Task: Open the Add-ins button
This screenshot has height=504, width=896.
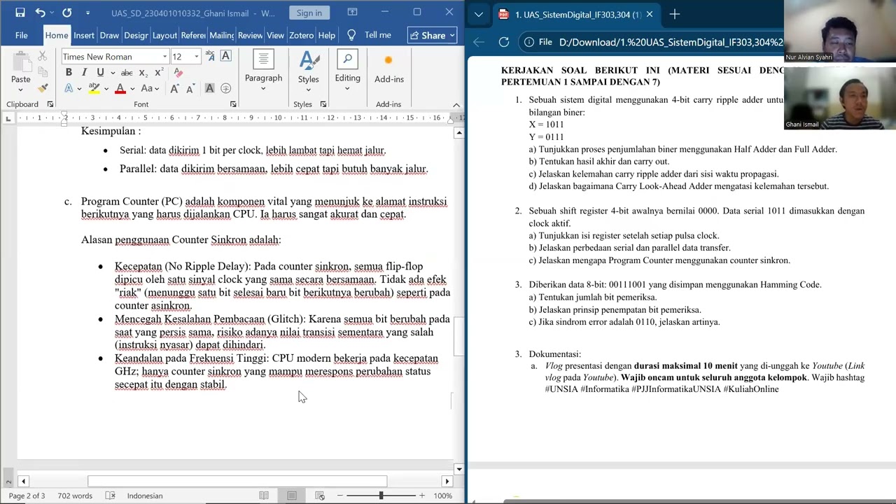Action: 388,70
